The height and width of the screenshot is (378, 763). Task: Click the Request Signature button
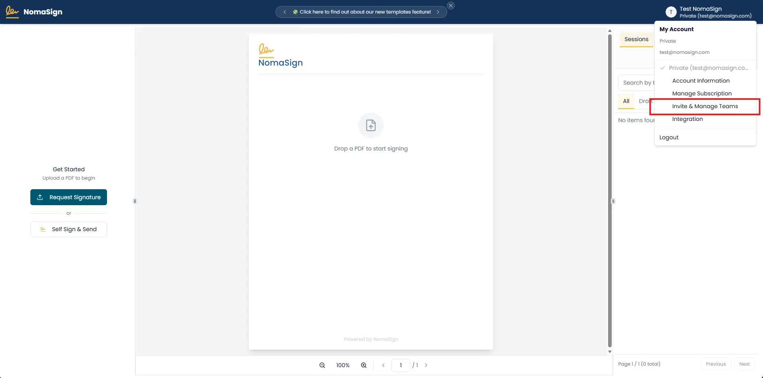tap(69, 197)
